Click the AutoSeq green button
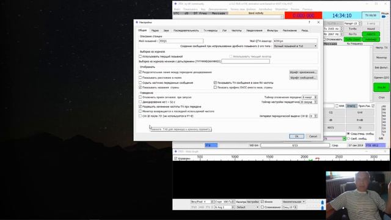The width and height of the screenshot is (391, 220). (x=371, y=39)
